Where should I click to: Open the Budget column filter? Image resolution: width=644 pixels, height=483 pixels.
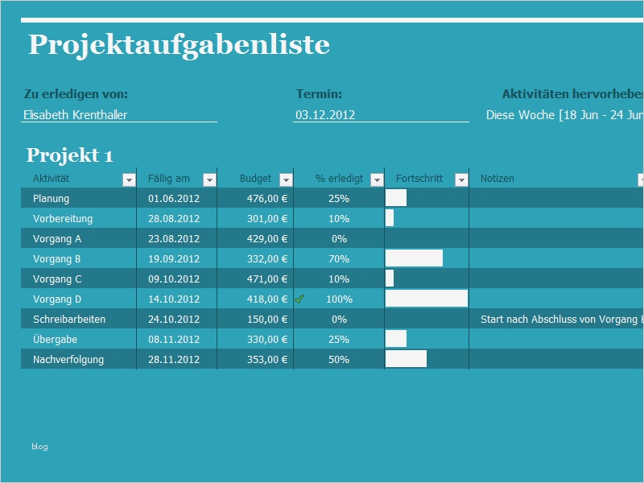285,178
